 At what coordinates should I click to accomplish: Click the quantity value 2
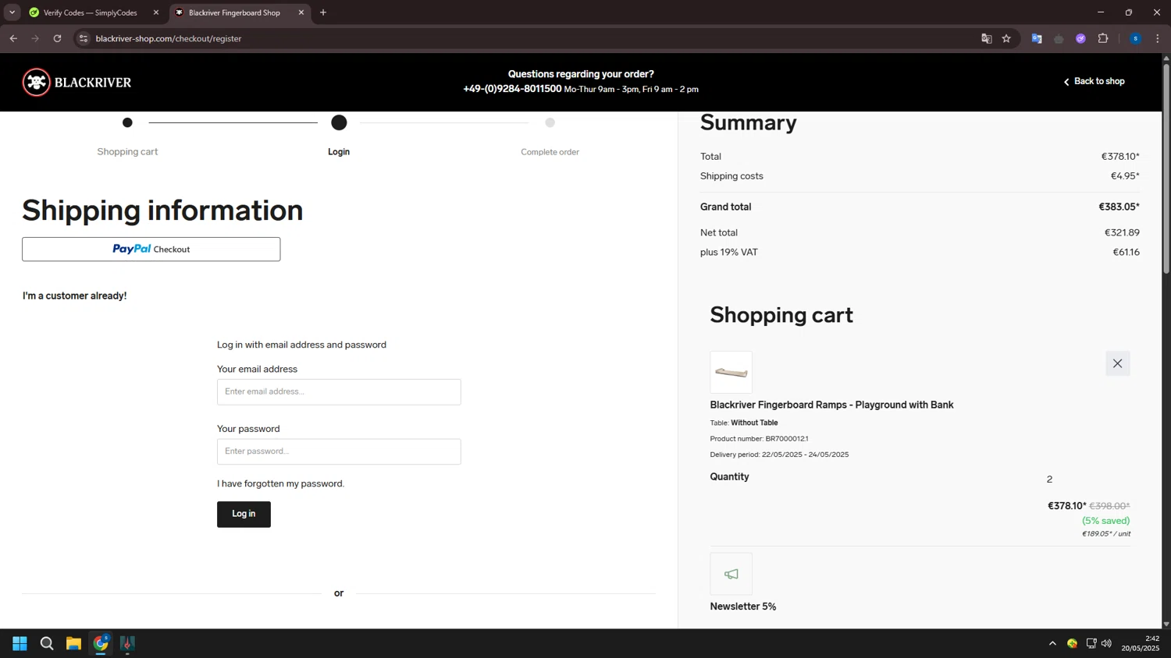coord(1049,479)
